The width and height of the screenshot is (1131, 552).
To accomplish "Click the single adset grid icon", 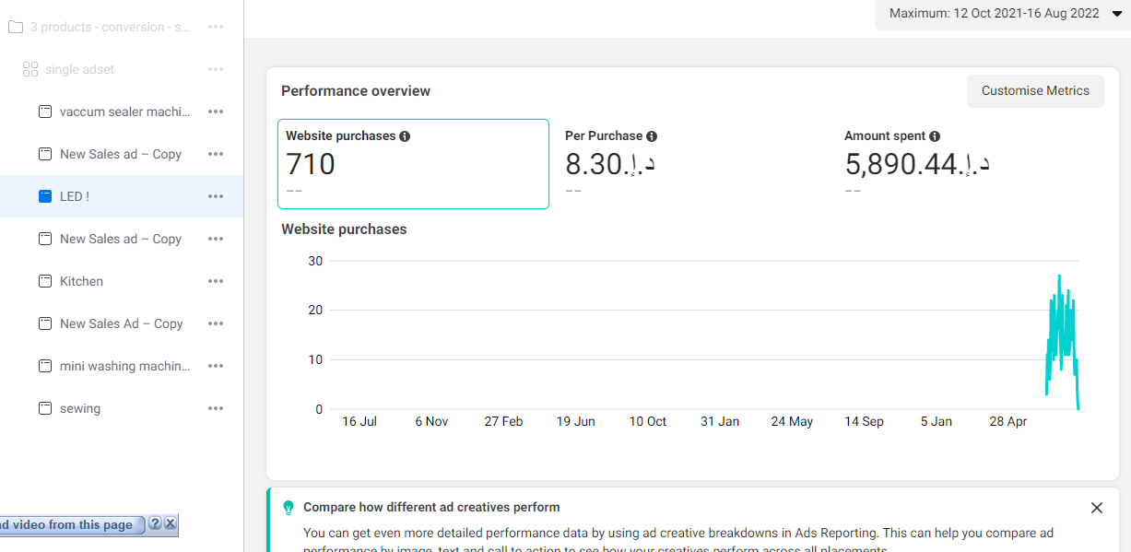I will (29, 69).
